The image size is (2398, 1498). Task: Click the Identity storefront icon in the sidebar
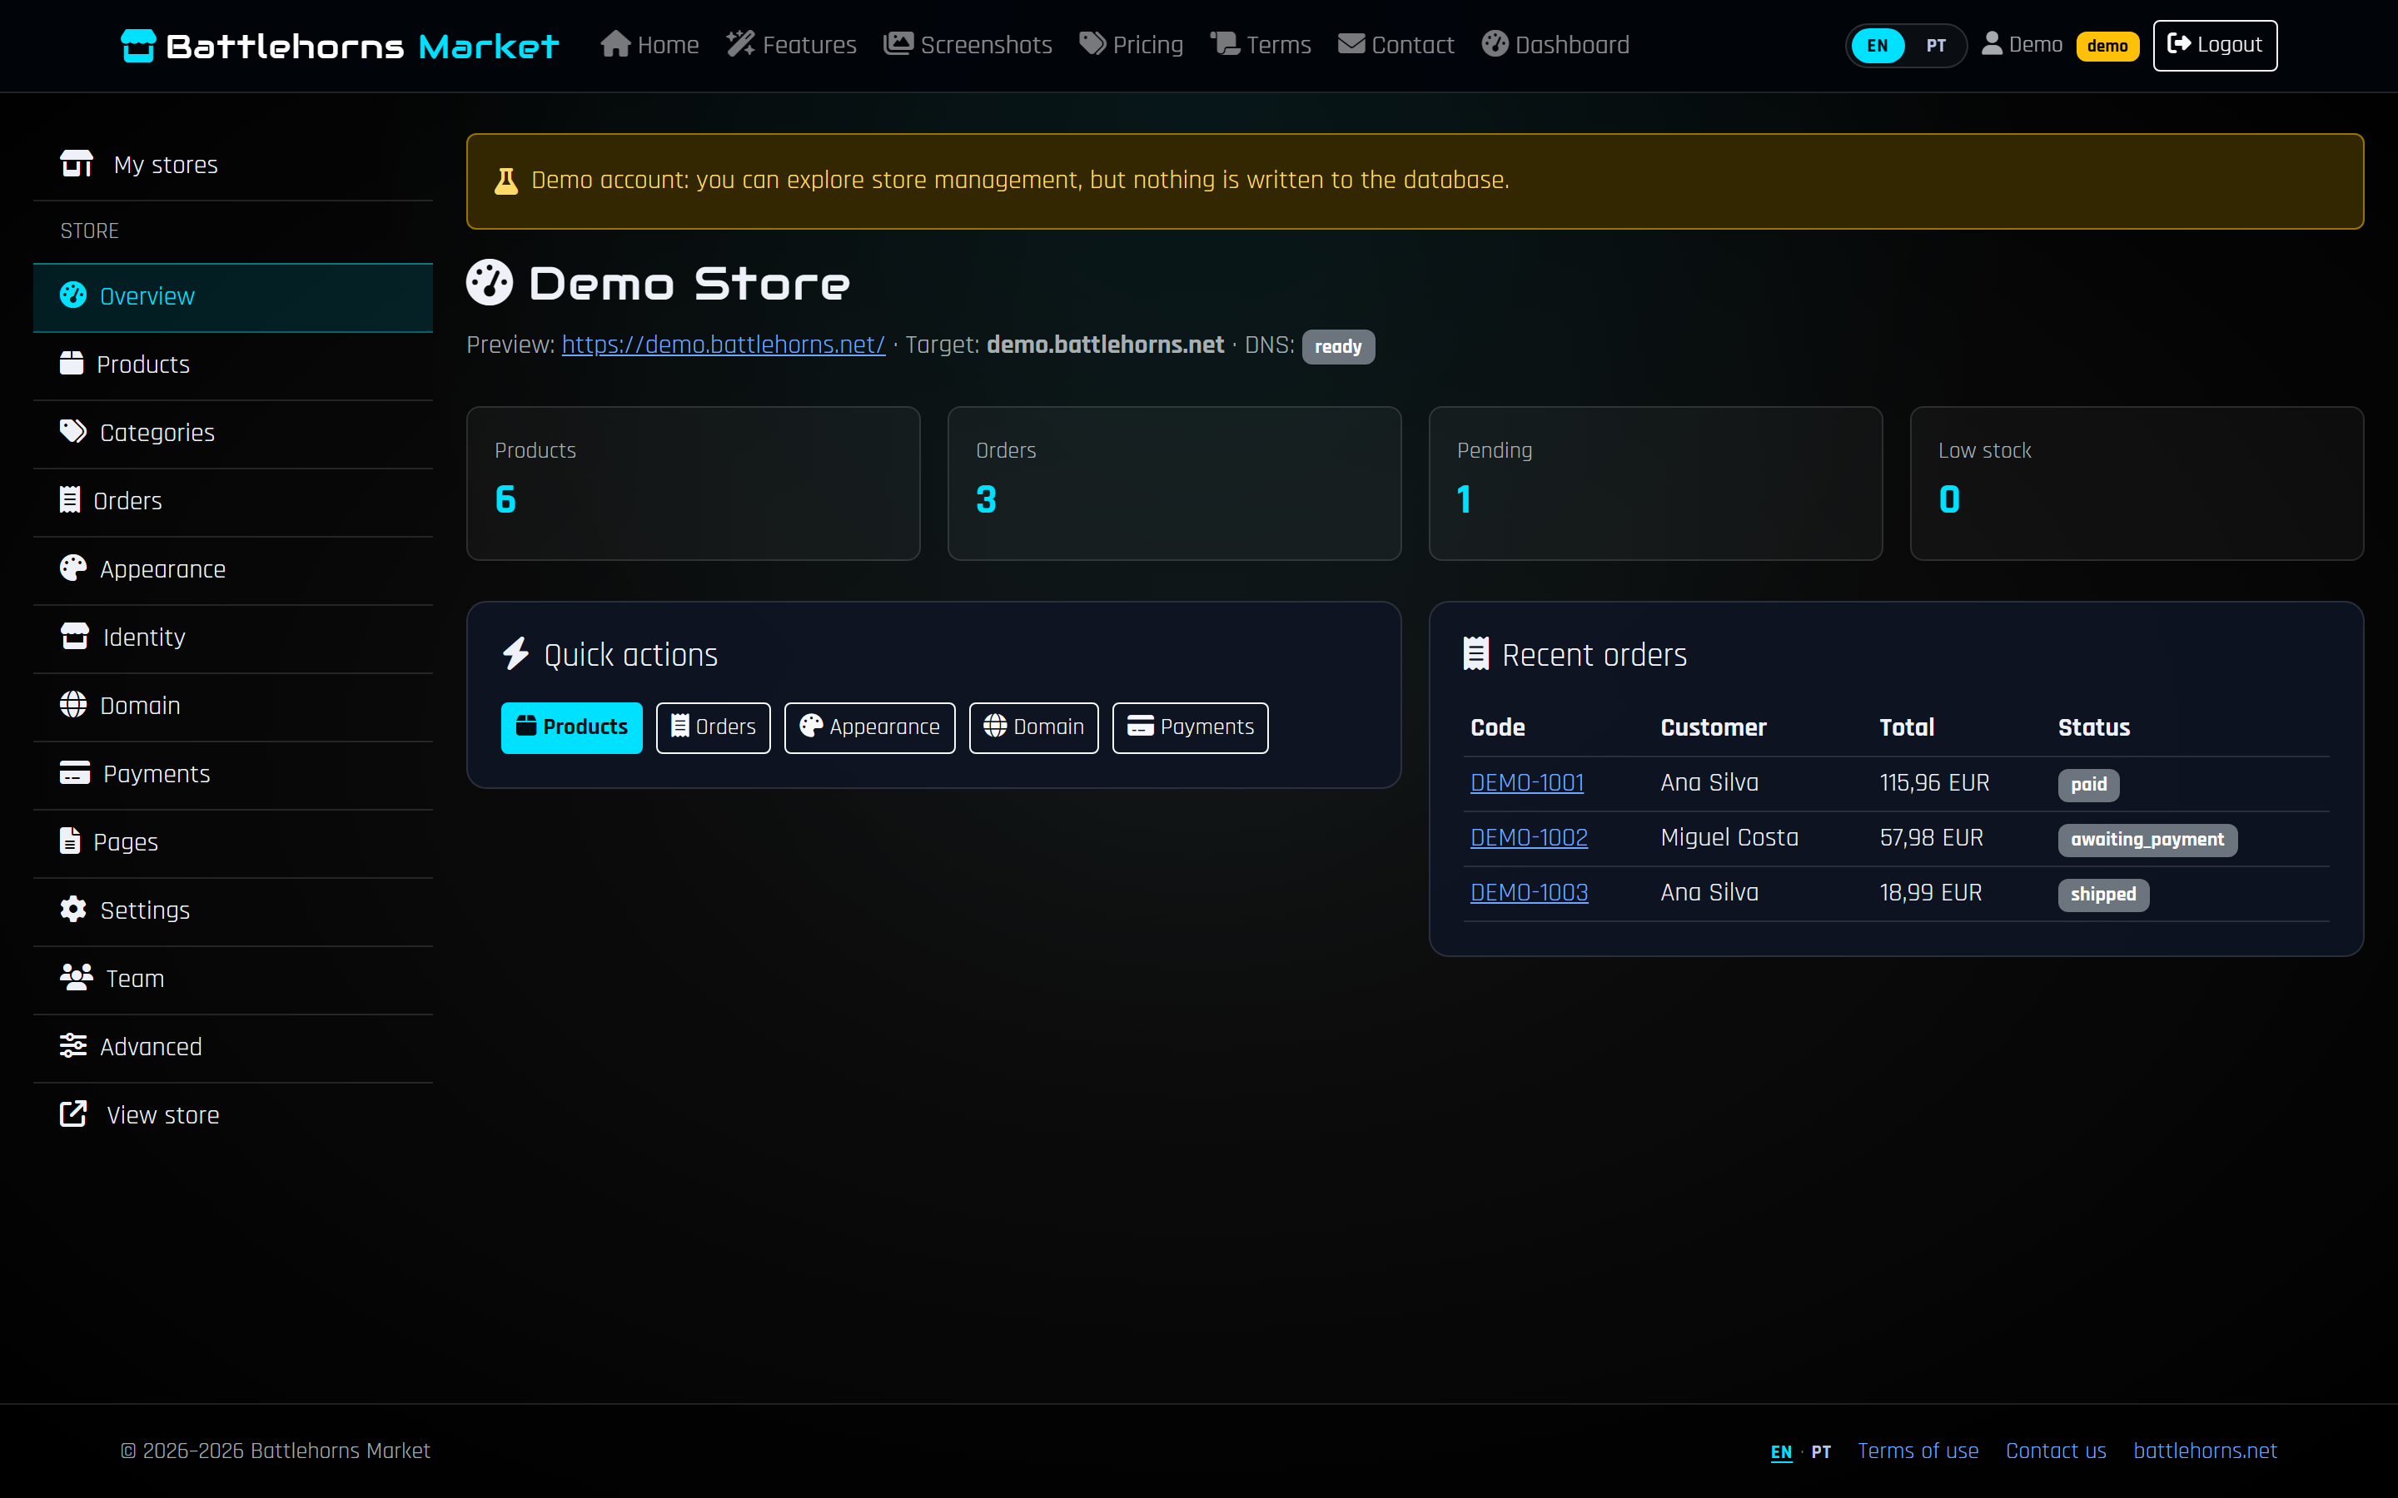click(74, 636)
